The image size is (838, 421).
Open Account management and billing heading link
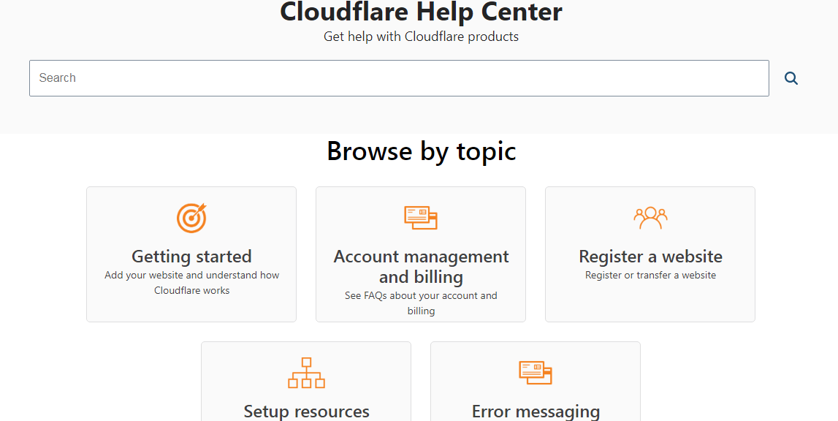click(x=421, y=267)
